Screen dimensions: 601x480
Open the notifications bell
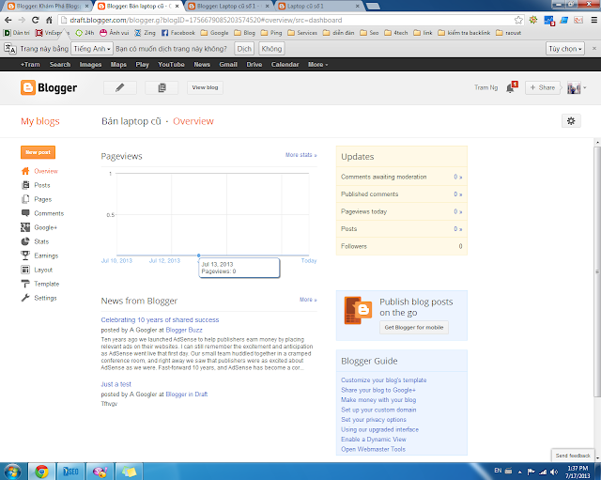tap(511, 87)
